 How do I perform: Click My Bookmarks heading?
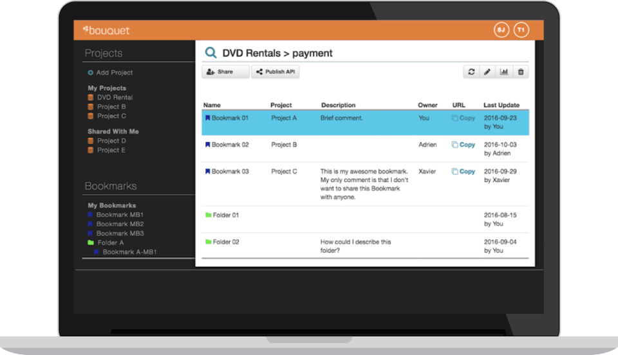tap(111, 205)
